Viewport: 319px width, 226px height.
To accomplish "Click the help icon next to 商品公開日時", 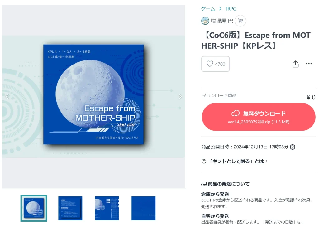I will [293, 147].
